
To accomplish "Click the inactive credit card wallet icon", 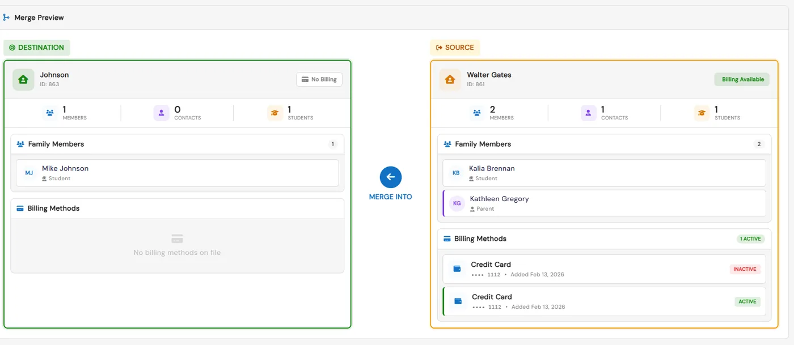I will [457, 269].
